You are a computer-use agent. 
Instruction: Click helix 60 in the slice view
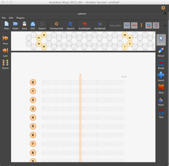(125, 35)
